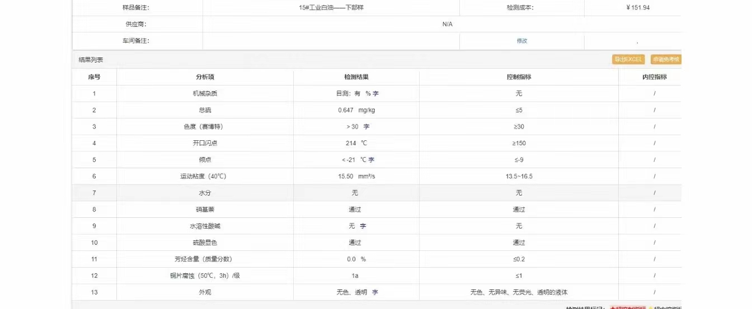Click the 硝基苯 analysis item

point(205,210)
